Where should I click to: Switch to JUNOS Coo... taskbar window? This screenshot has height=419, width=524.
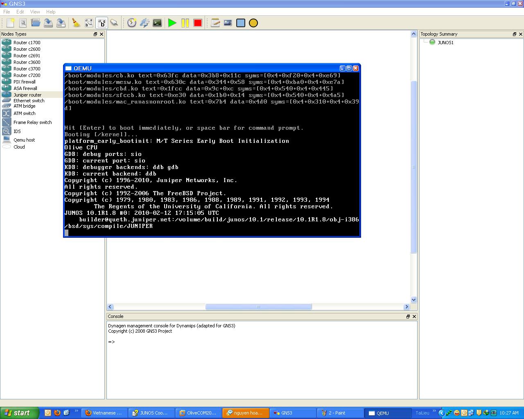point(151,413)
